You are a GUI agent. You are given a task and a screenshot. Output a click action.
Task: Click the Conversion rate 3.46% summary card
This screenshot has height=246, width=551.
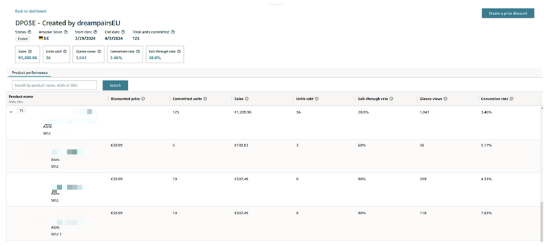[125, 54]
